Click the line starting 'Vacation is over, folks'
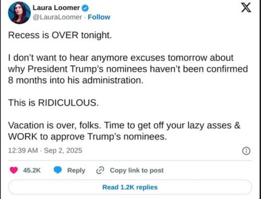This screenshot has height=199, width=261. coord(124,126)
